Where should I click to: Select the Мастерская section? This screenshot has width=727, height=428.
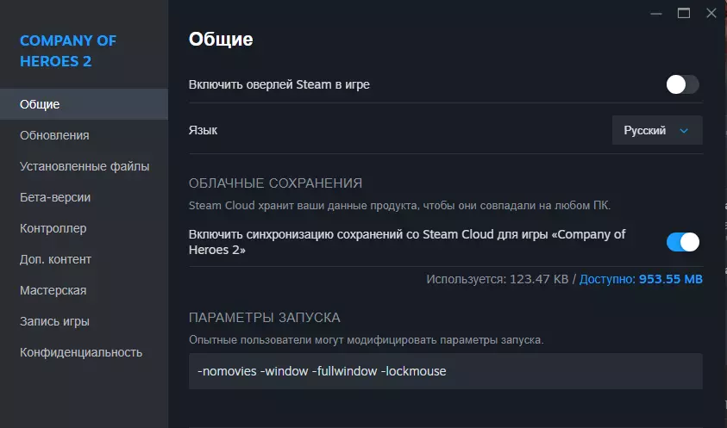pyautogui.click(x=53, y=290)
